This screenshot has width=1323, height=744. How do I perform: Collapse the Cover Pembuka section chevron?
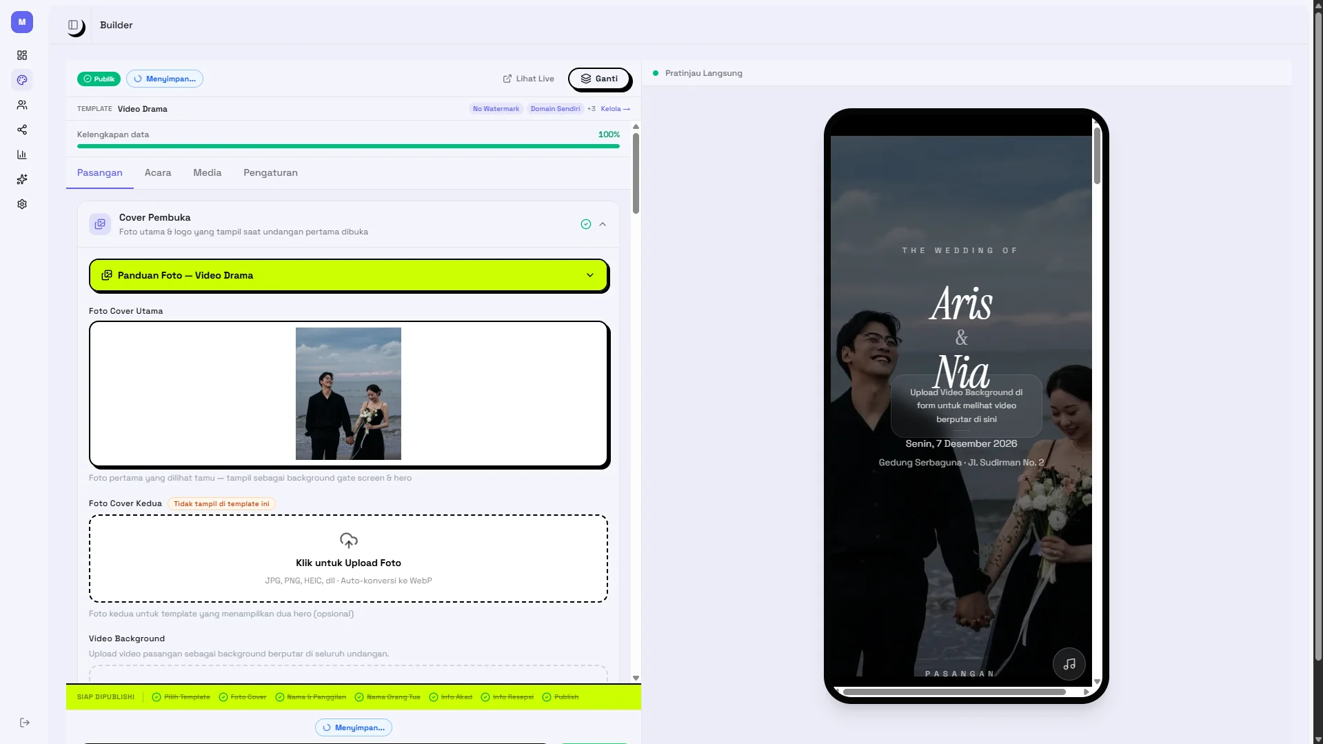(603, 224)
